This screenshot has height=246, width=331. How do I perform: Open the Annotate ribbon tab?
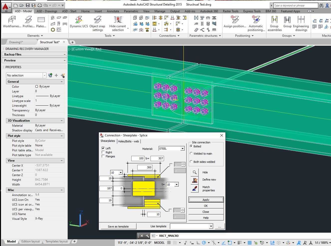coord(113,11)
